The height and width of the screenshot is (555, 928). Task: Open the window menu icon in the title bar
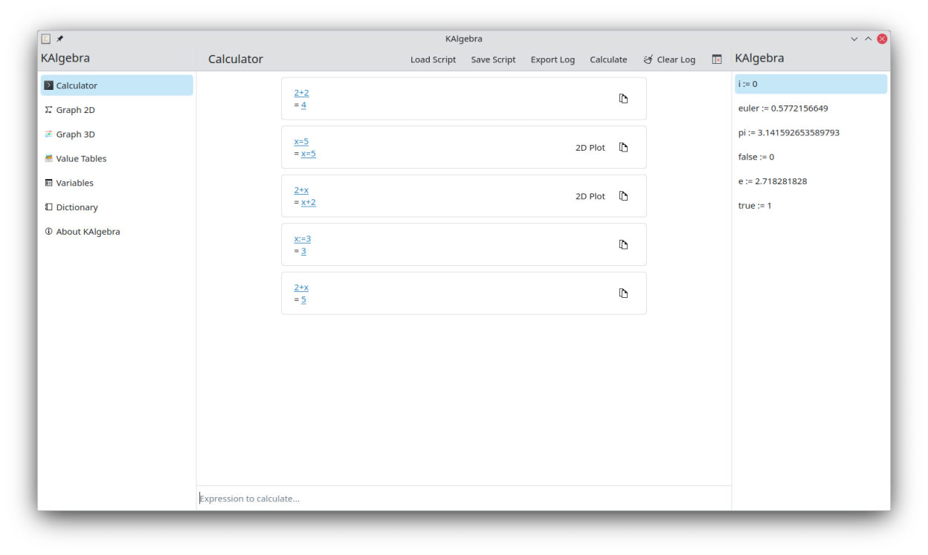pos(46,39)
